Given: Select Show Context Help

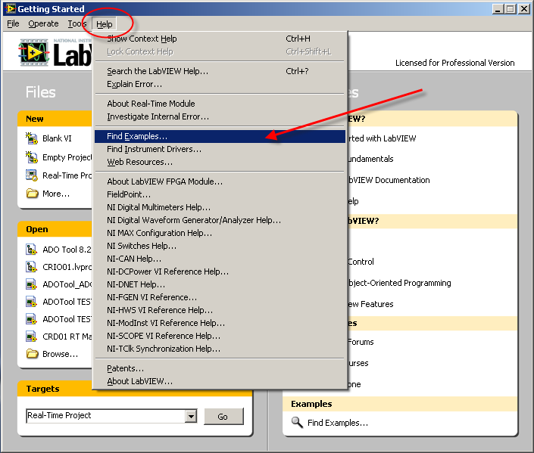Looking at the screenshot, I should coord(220,39).
